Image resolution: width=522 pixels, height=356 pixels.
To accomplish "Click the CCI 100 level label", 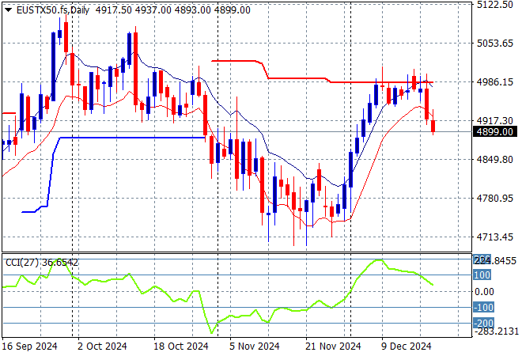I will (x=482, y=275).
